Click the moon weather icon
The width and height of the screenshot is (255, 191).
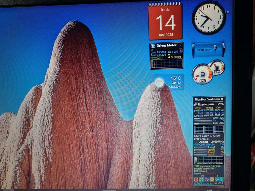(x=159, y=82)
